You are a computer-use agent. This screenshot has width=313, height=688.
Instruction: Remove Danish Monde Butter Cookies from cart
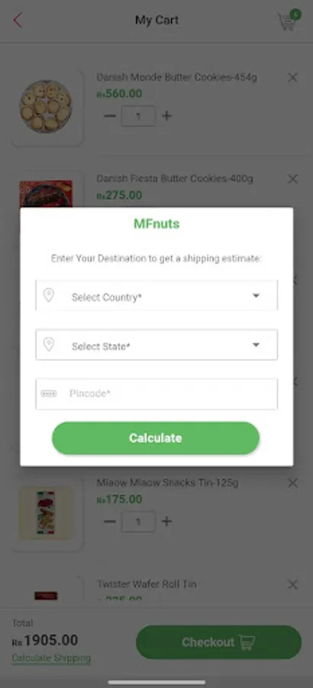click(x=292, y=78)
